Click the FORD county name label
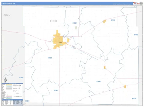Screen dimensions: 144x108 coord(53,21)
